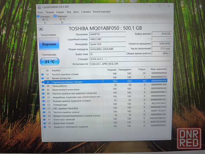Image resolution: width=205 pixels, height=154 pixels.
Task: Click the Стандарт field ATA8-ACS
Action: 130,59
